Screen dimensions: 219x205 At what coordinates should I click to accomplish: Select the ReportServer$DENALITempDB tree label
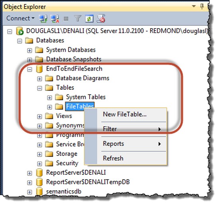coord(88,182)
